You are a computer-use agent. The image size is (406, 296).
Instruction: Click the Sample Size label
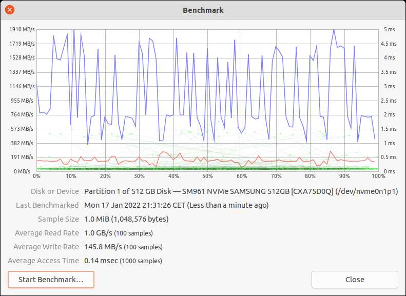[x=59, y=219]
